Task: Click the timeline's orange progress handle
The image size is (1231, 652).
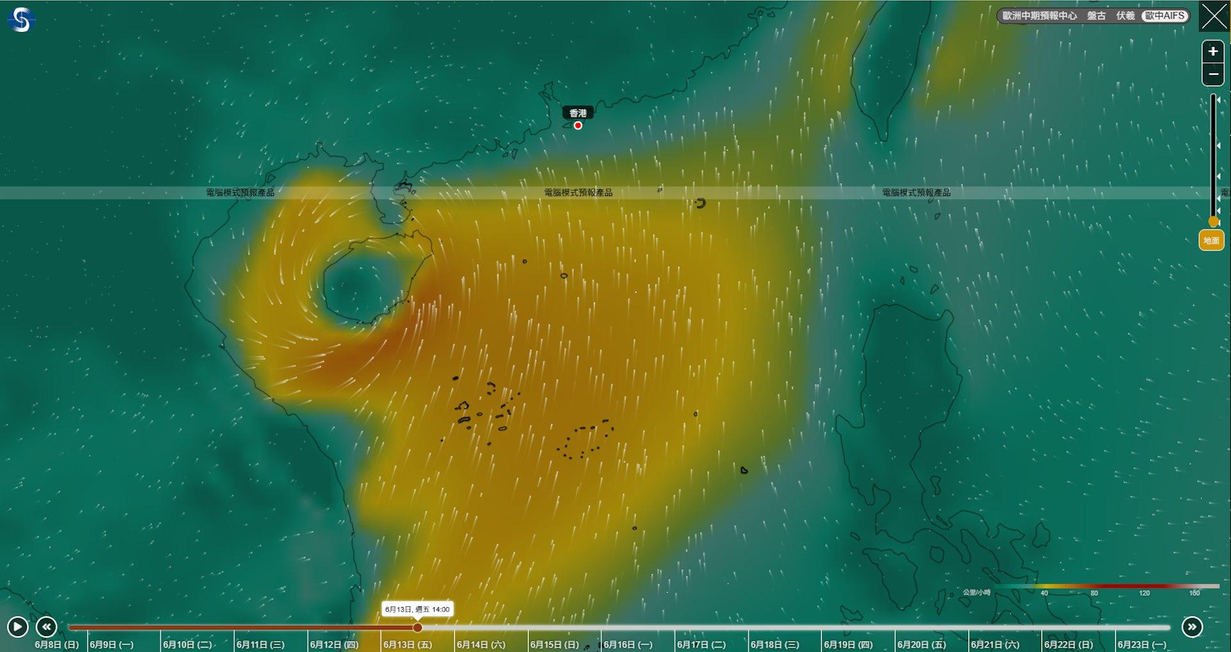Action: coord(417,628)
